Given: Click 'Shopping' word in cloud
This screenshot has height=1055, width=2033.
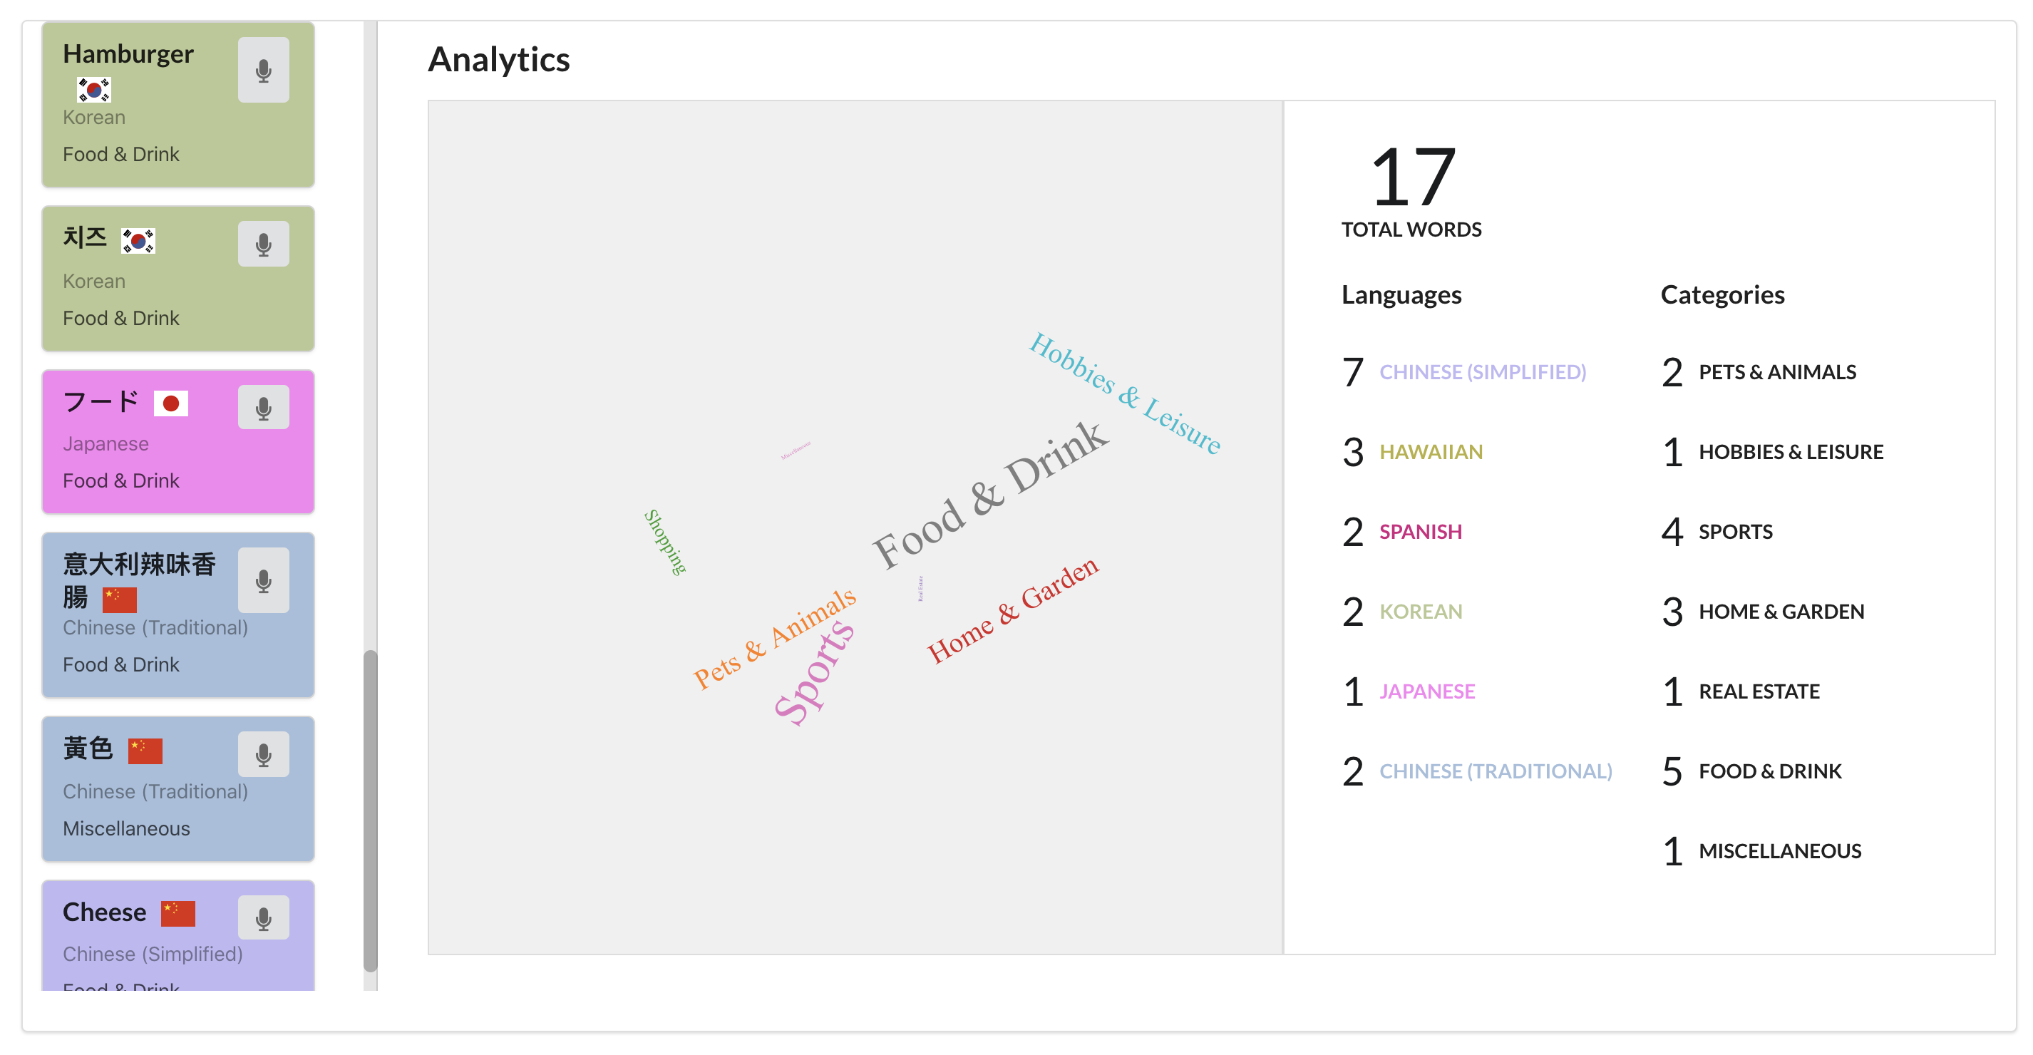Looking at the screenshot, I should click(x=664, y=541).
